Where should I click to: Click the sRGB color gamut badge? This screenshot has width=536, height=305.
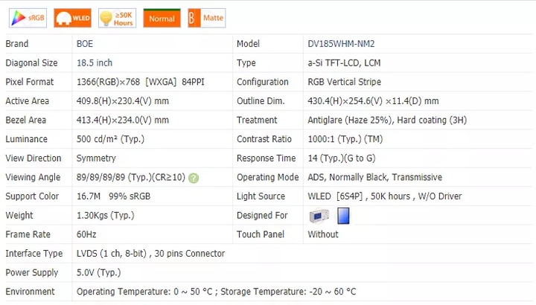[x=28, y=18]
